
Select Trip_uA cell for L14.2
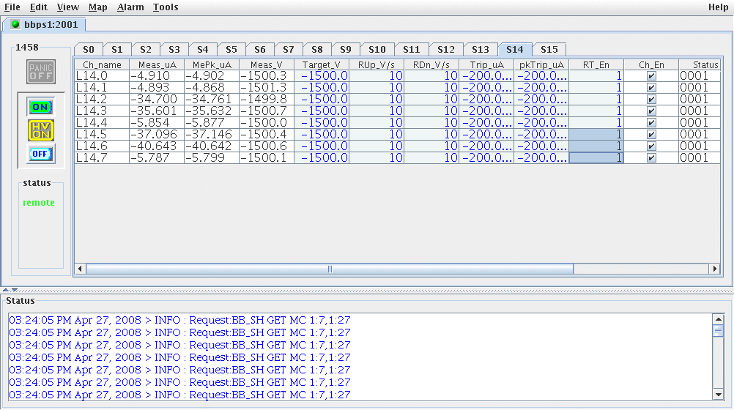[486, 100]
